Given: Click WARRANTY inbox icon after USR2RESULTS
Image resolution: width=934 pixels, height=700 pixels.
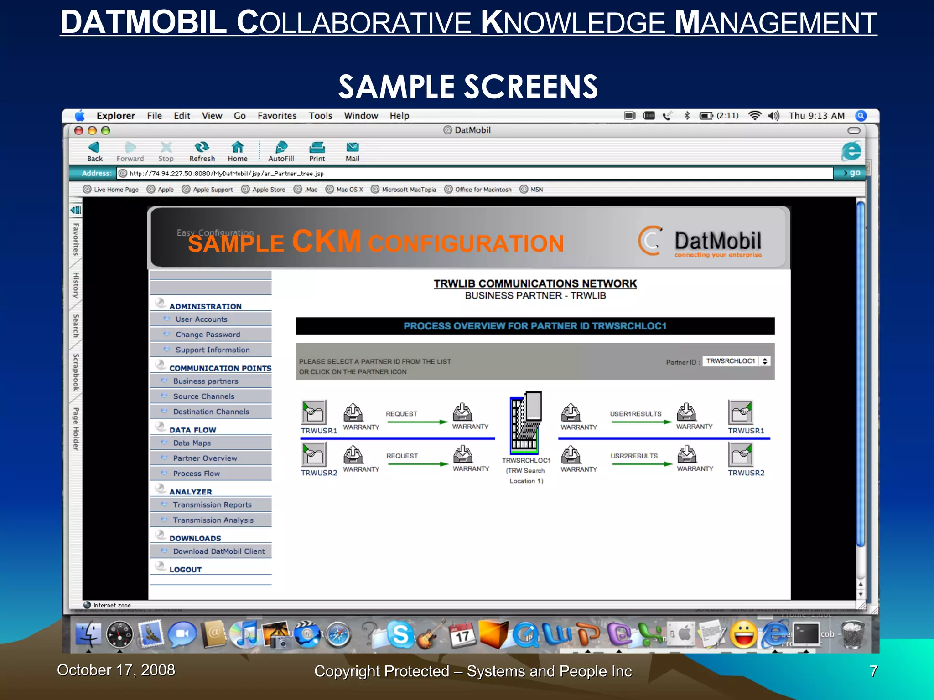Looking at the screenshot, I should pyautogui.click(x=687, y=454).
